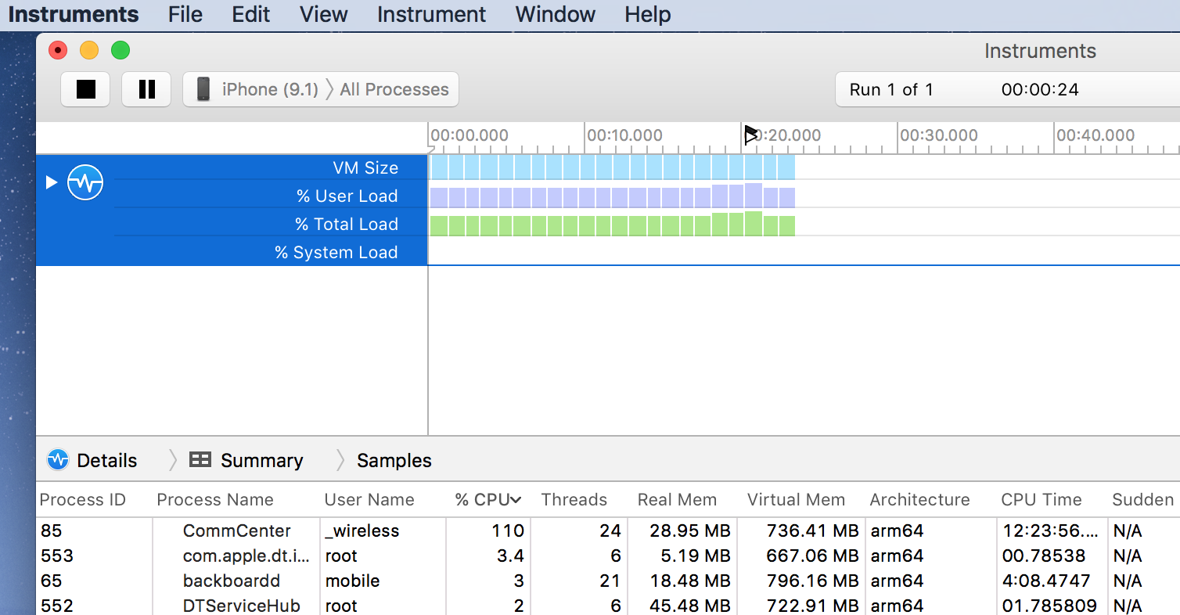Click the Summary grid icon

click(x=200, y=460)
